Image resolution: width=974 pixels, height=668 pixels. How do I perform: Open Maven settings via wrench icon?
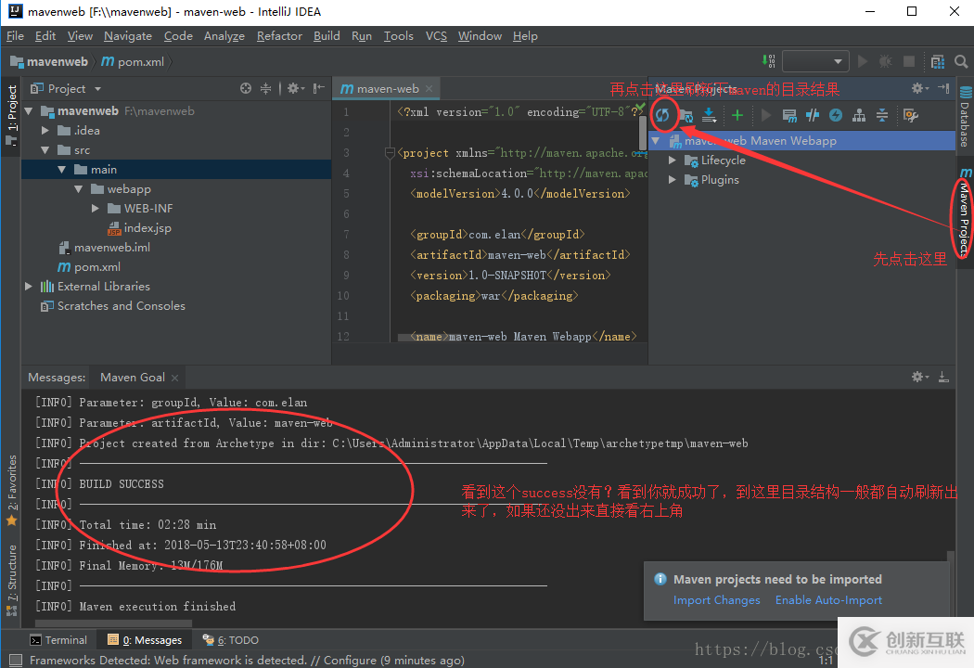coord(909,115)
